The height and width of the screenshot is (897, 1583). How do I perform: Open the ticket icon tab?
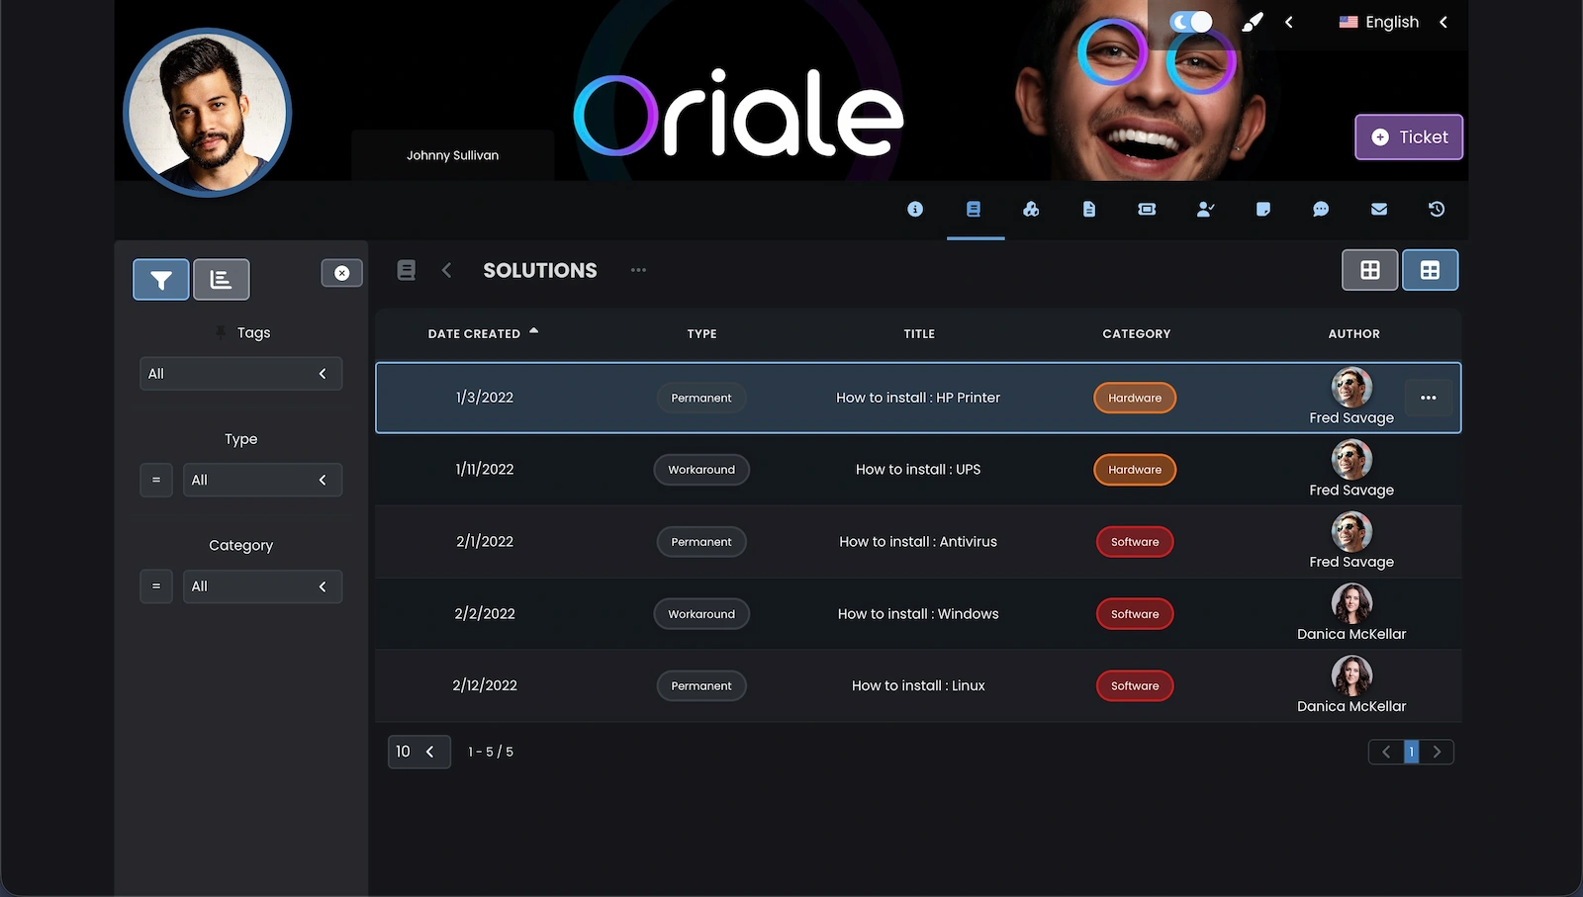pos(1147,209)
